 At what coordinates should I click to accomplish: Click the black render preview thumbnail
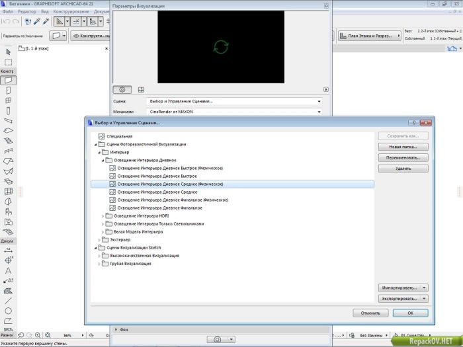(221, 47)
